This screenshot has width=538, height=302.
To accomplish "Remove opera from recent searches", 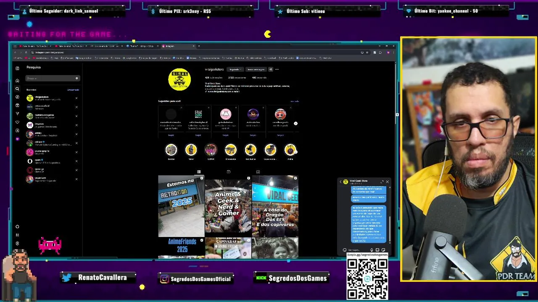I will pyautogui.click(x=76, y=161).
